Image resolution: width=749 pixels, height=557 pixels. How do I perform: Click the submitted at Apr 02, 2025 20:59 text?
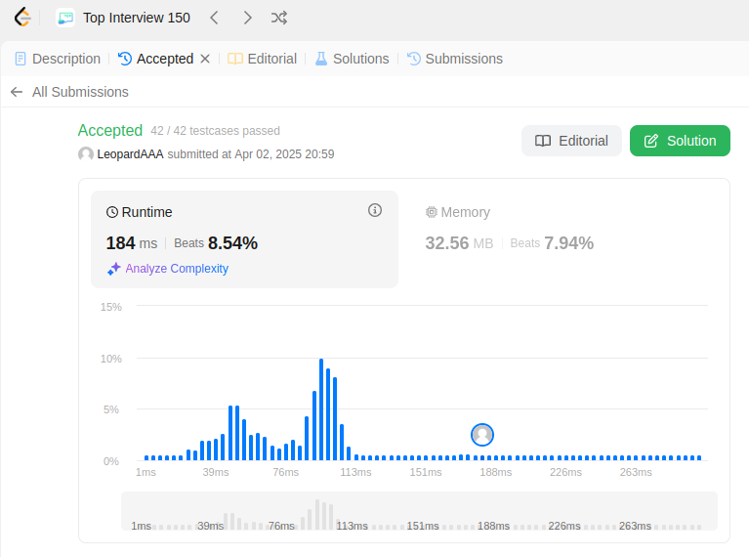251,154
